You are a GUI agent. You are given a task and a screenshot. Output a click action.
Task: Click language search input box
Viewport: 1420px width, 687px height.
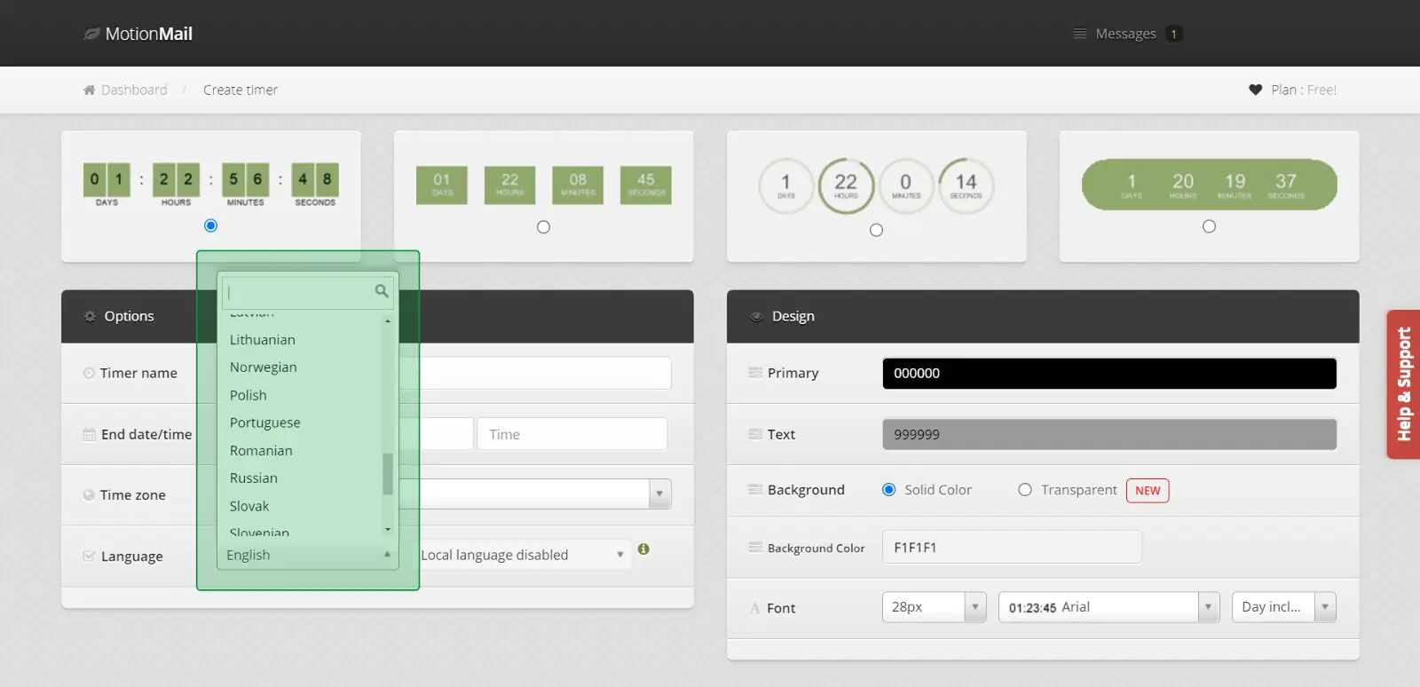[x=307, y=291]
